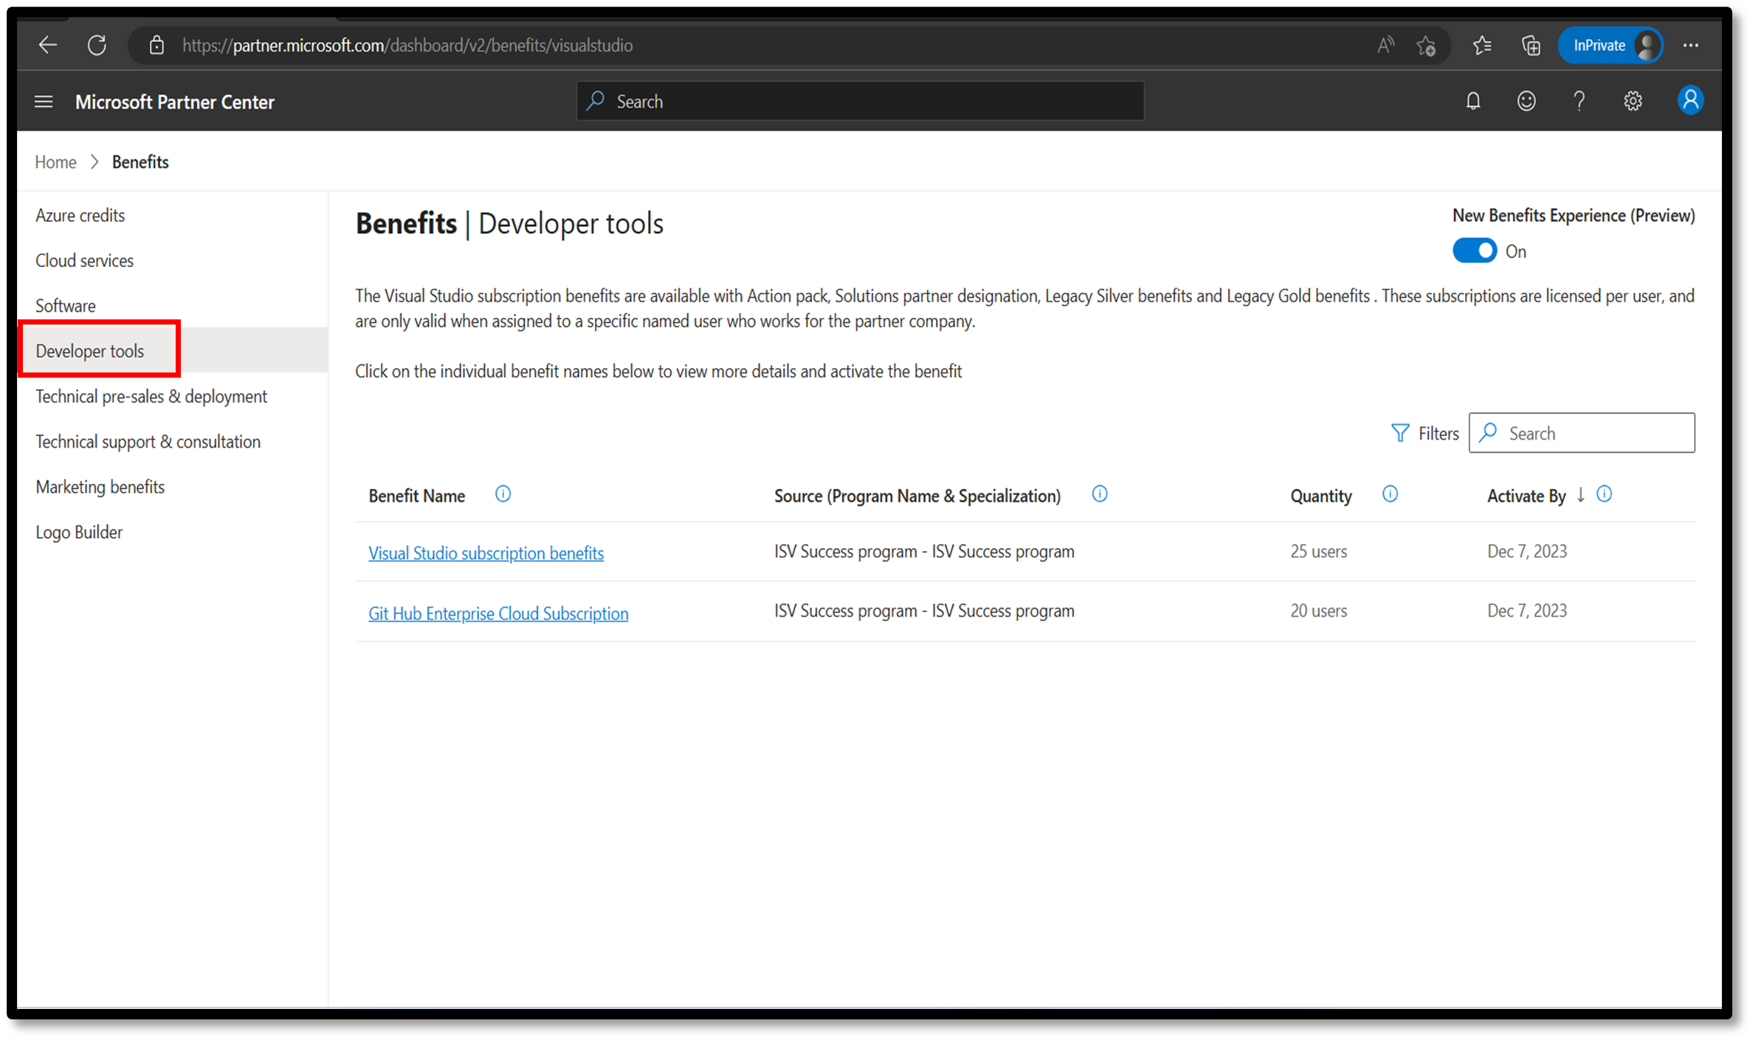
Task: Select the Software sidebar menu item
Action: pos(64,305)
